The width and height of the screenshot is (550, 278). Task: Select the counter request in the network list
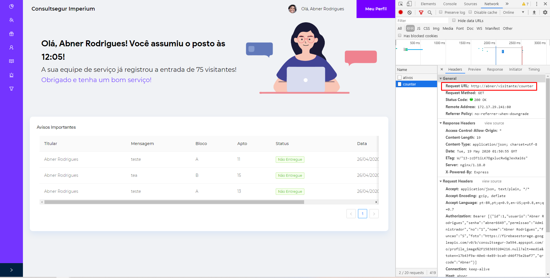[x=410, y=84]
